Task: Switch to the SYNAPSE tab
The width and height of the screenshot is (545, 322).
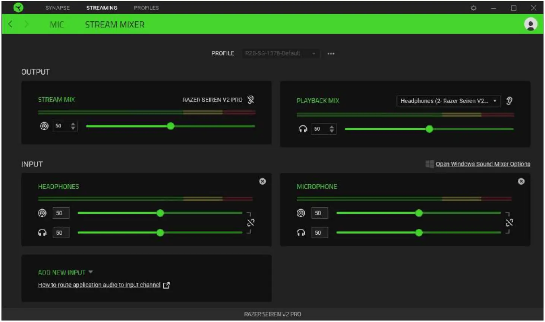Action: [57, 8]
